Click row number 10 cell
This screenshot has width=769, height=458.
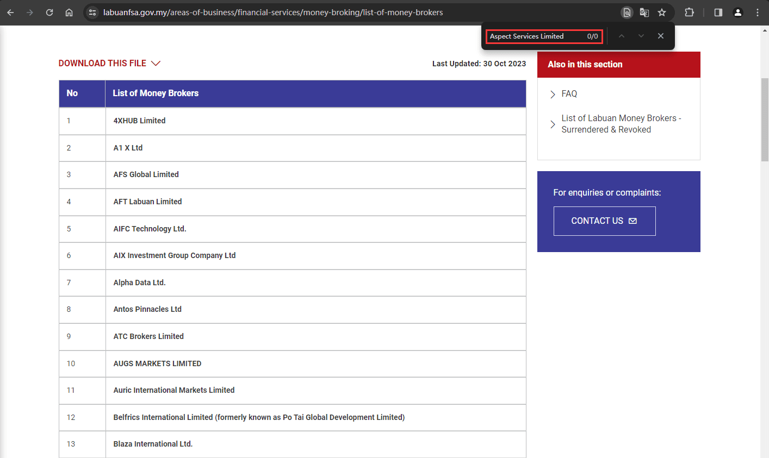pyautogui.click(x=82, y=363)
